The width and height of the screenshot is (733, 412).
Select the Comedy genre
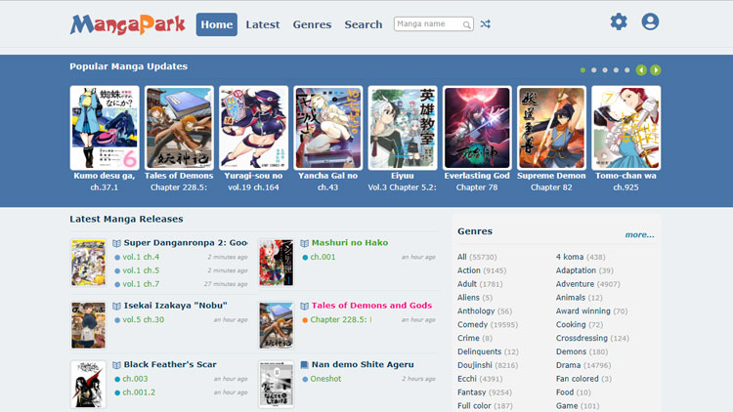(473, 325)
